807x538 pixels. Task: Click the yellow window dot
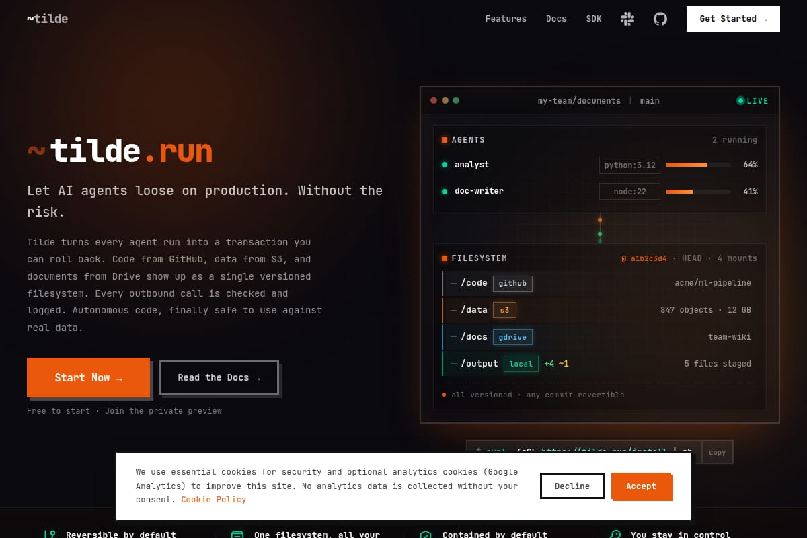pos(445,100)
